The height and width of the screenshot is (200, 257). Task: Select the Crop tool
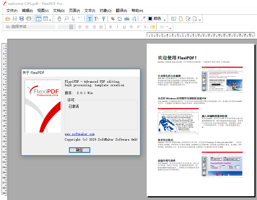click(x=113, y=19)
